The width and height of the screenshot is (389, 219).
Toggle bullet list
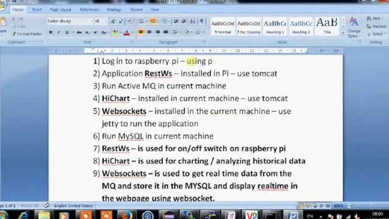(141, 21)
